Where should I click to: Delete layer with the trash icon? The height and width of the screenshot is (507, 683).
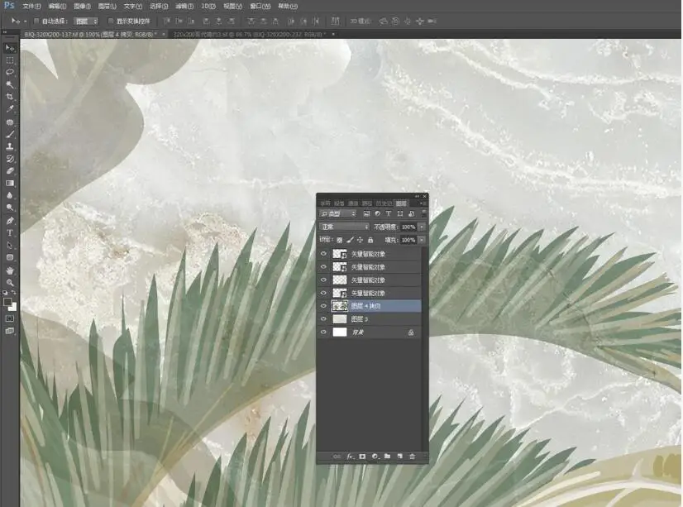(412, 457)
